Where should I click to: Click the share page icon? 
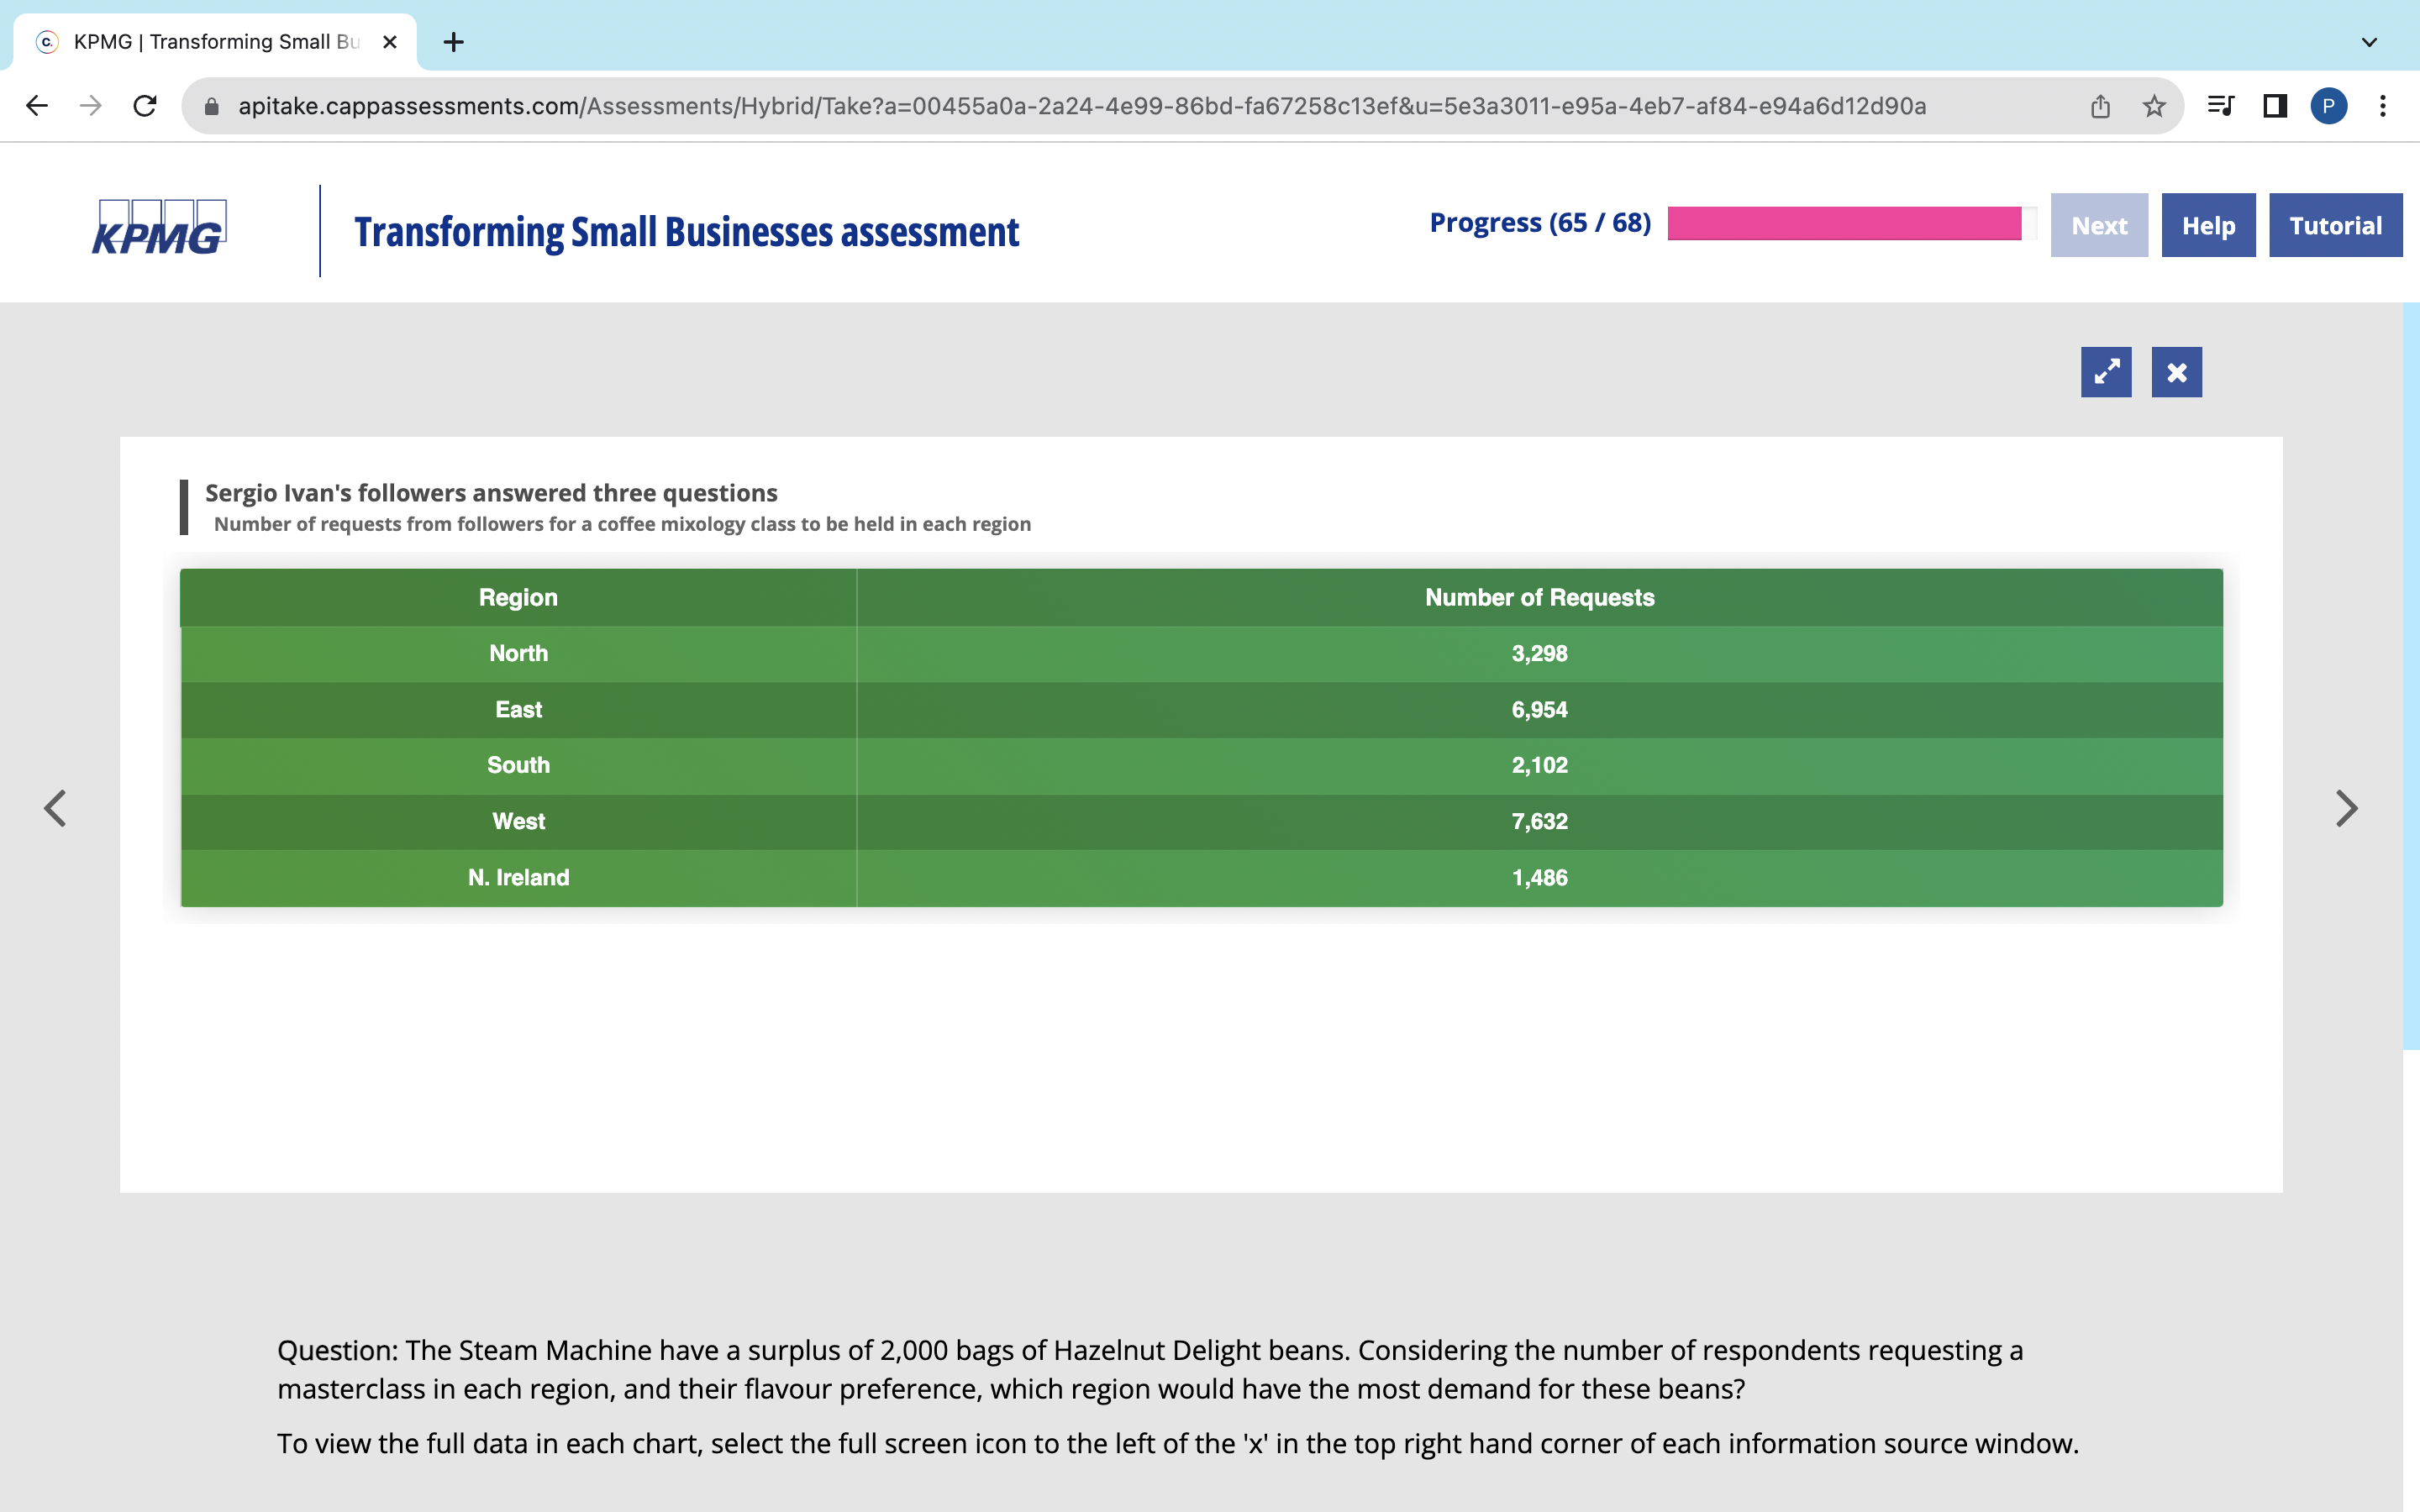[2100, 106]
